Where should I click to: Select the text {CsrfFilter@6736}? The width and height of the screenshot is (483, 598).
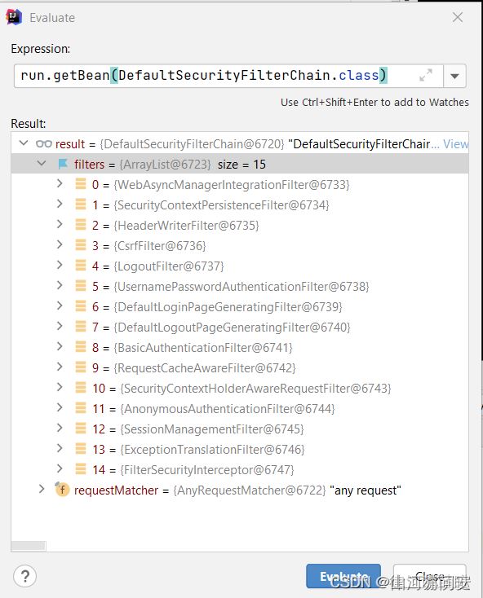[x=160, y=246]
